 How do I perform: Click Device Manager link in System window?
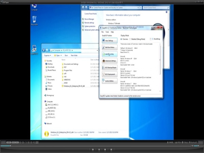pos(89,19)
